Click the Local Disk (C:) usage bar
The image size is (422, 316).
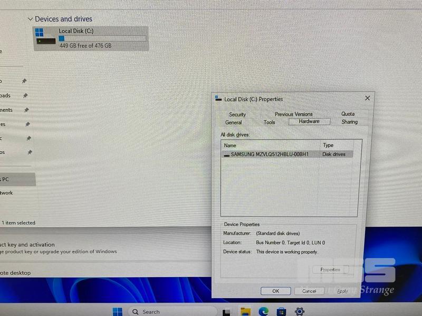(x=102, y=38)
